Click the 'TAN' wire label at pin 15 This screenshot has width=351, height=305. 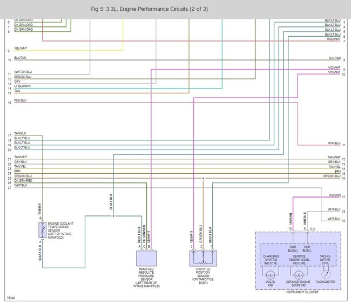[17, 91]
